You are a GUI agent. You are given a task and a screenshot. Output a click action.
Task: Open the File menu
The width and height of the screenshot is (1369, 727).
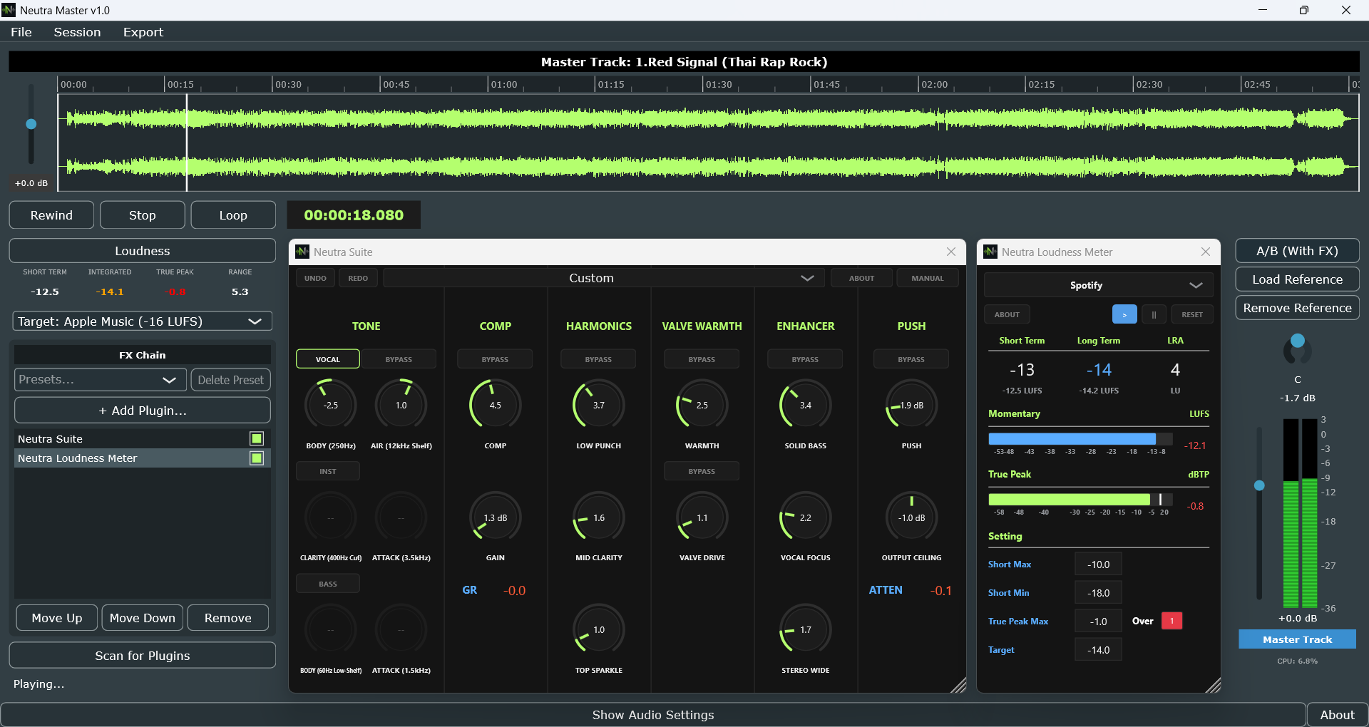[21, 32]
